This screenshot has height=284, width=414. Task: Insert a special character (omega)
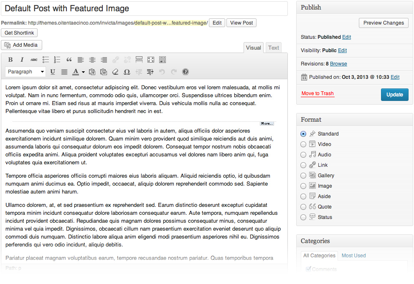127,72
